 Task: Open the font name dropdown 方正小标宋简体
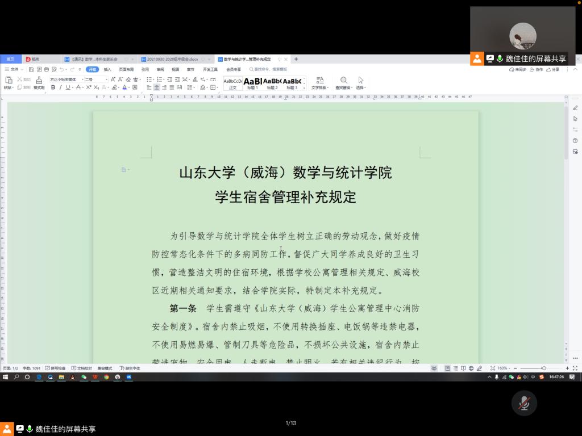click(x=65, y=79)
